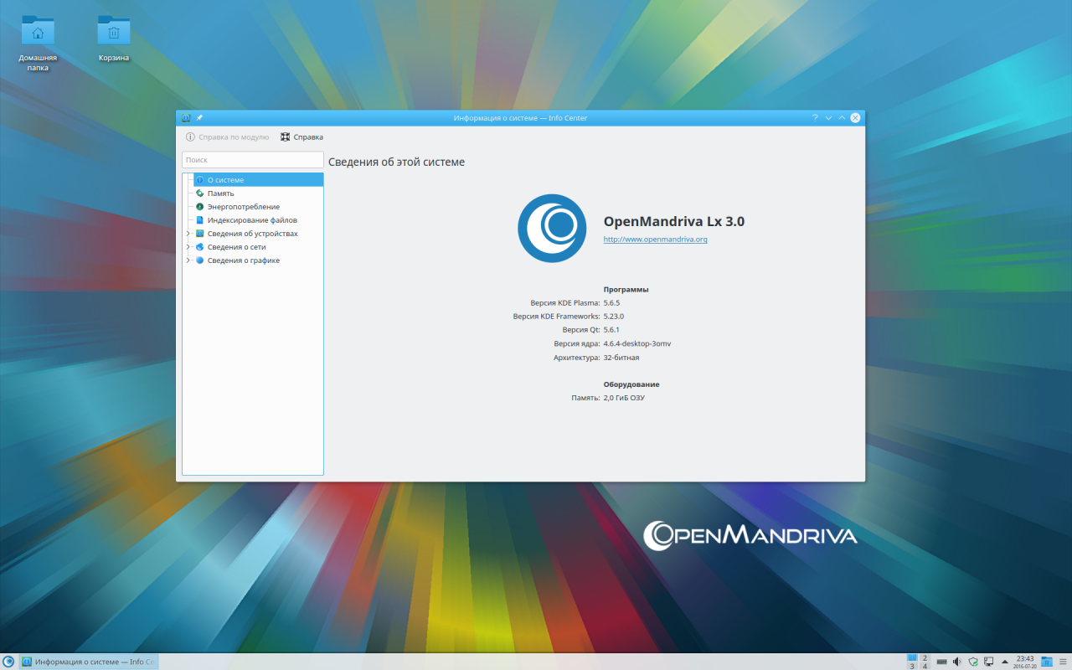Click the question mark context help titlebar button

(x=815, y=118)
